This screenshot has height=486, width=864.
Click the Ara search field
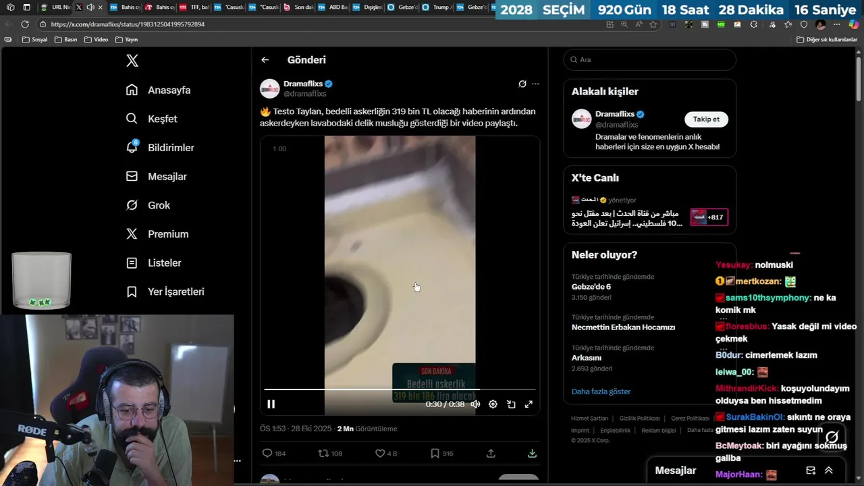pyautogui.click(x=649, y=59)
